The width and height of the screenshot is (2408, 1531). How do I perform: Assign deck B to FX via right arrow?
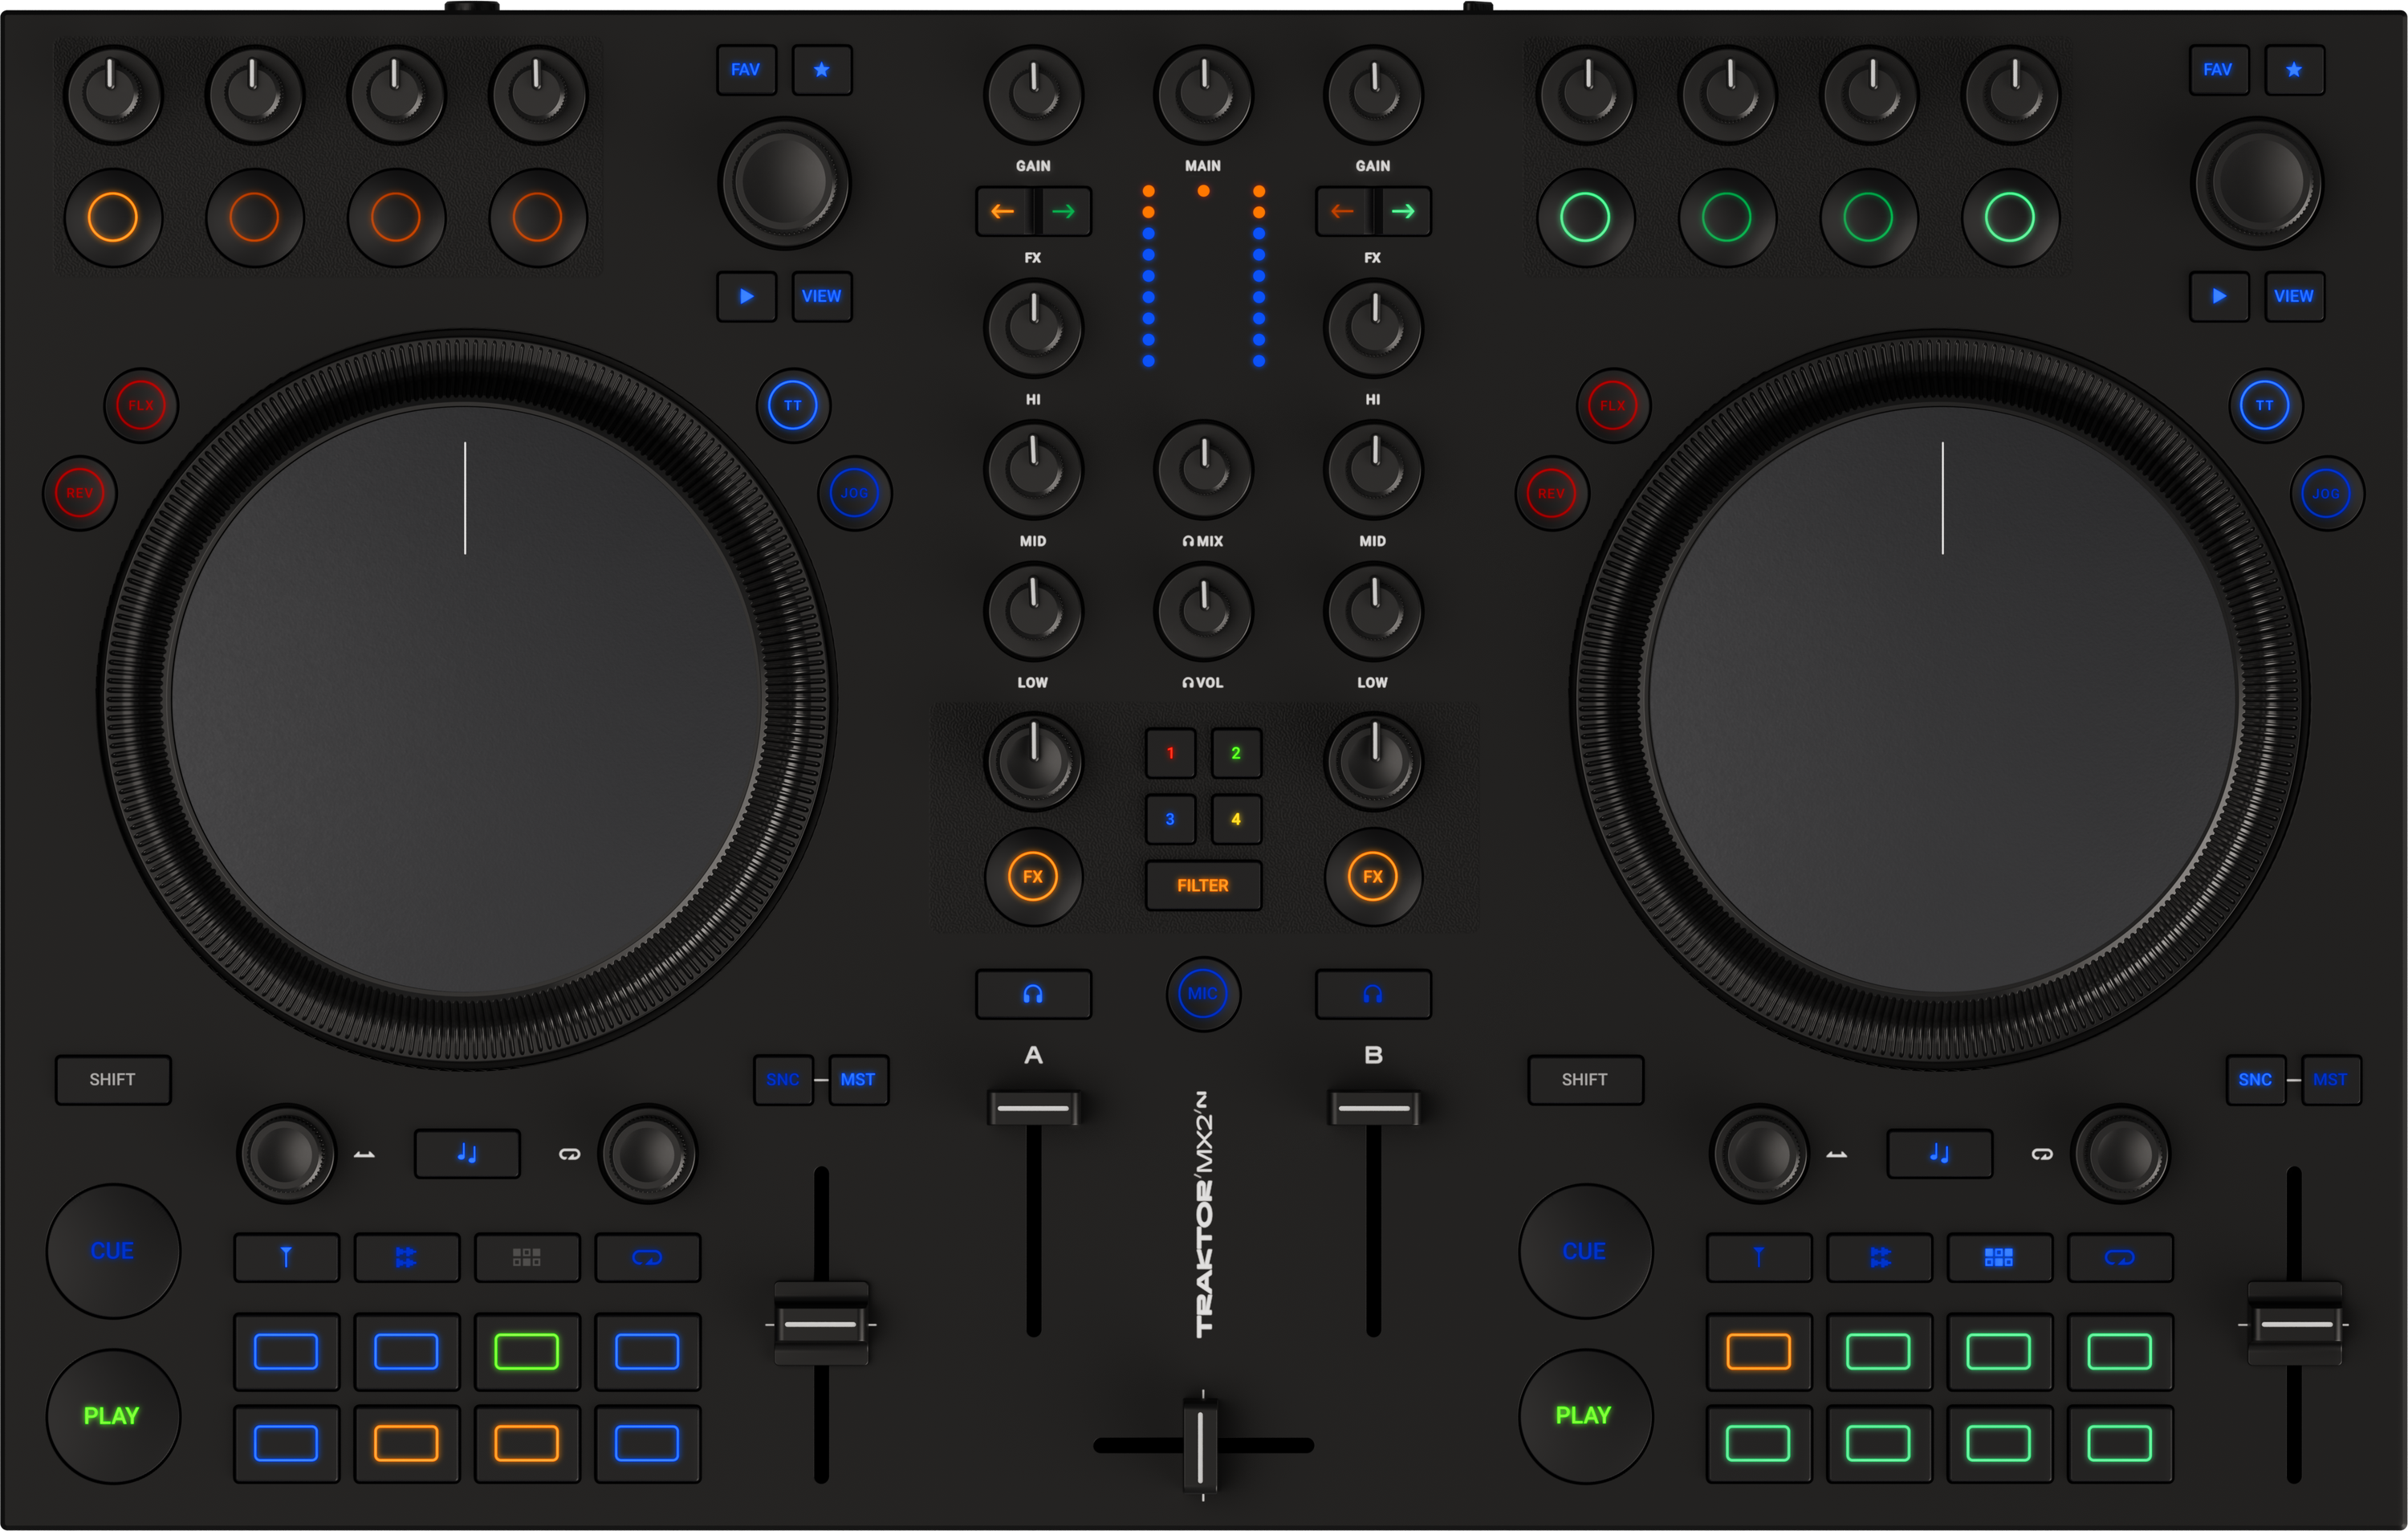point(1404,212)
